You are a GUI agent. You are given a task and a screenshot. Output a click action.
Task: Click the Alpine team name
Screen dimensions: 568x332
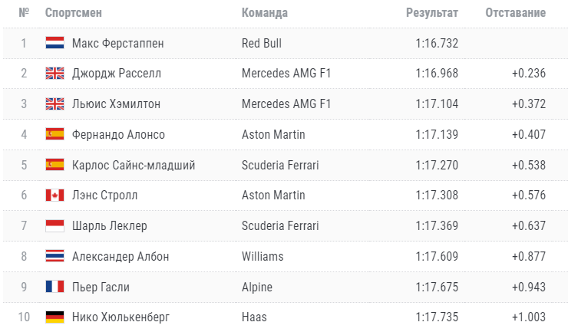[x=257, y=287]
